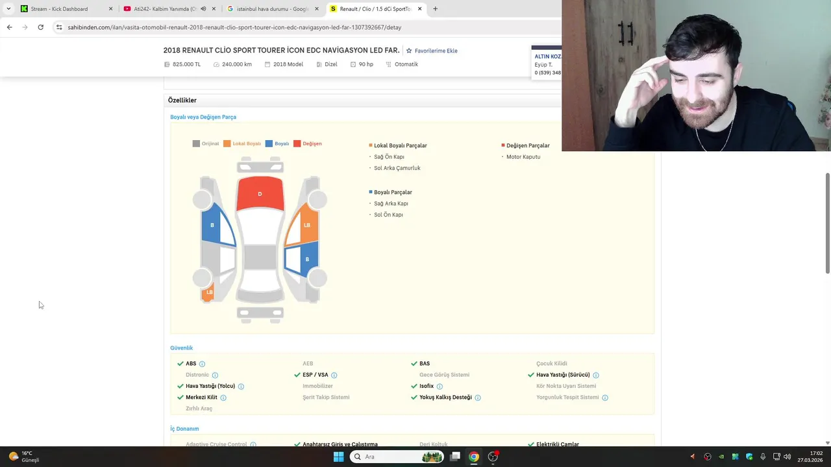This screenshot has height=467, width=831.
Task: Open info icon beside Hava Yastığı (Sürücü)
Action: pyautogui.click(x=596, y=375)
